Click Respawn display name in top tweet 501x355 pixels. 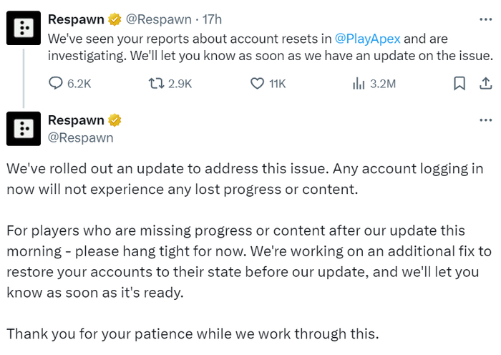pyautogui.click(x=76, y=19)
